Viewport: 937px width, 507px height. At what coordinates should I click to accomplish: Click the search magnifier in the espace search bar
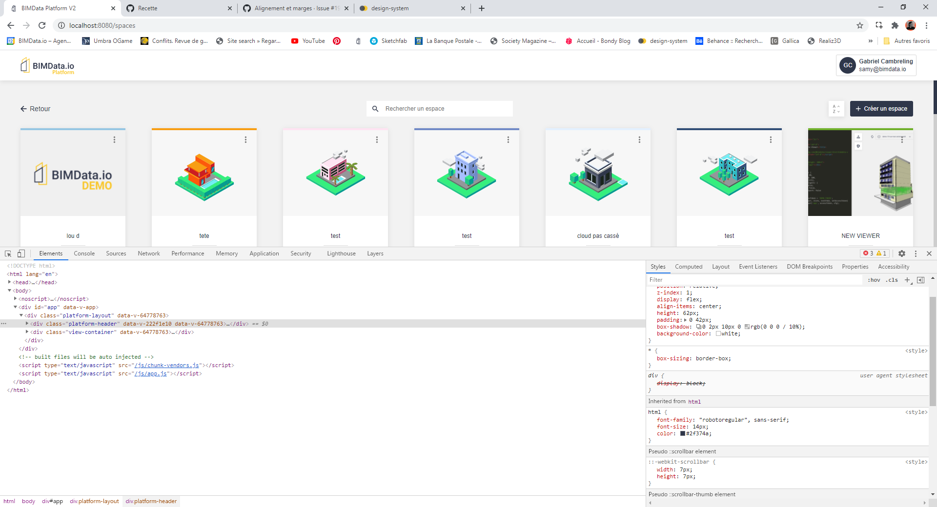pyautogui.click(x=375, y=108)
